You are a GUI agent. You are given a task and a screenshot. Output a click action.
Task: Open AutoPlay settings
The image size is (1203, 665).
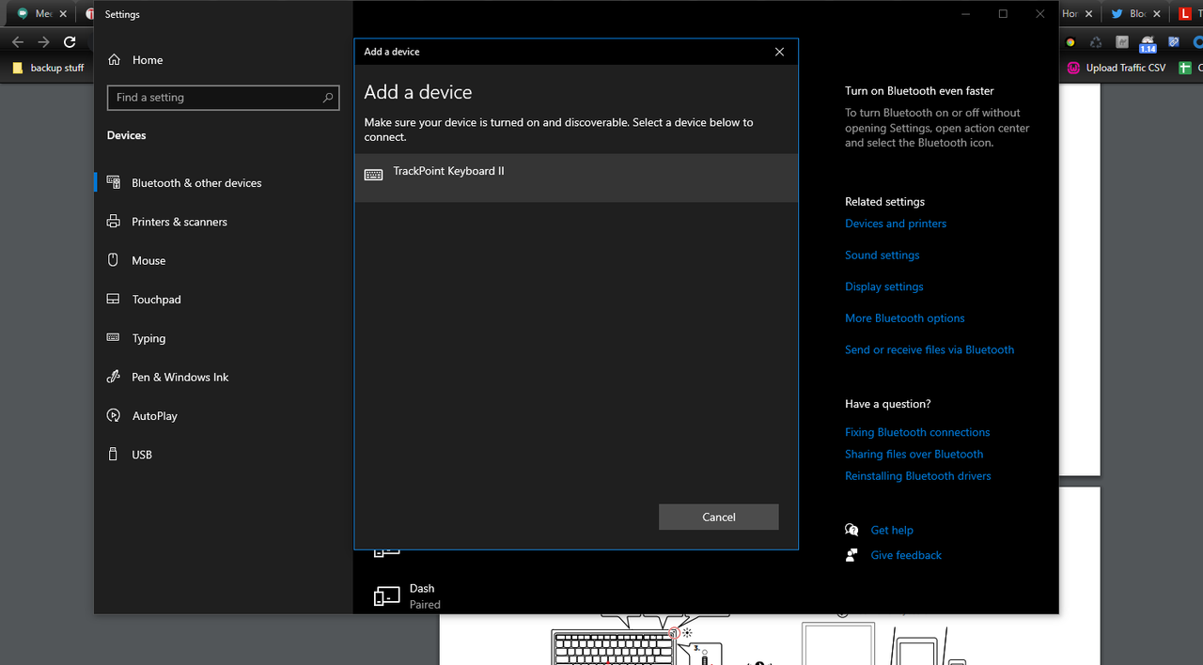point(155,416)
